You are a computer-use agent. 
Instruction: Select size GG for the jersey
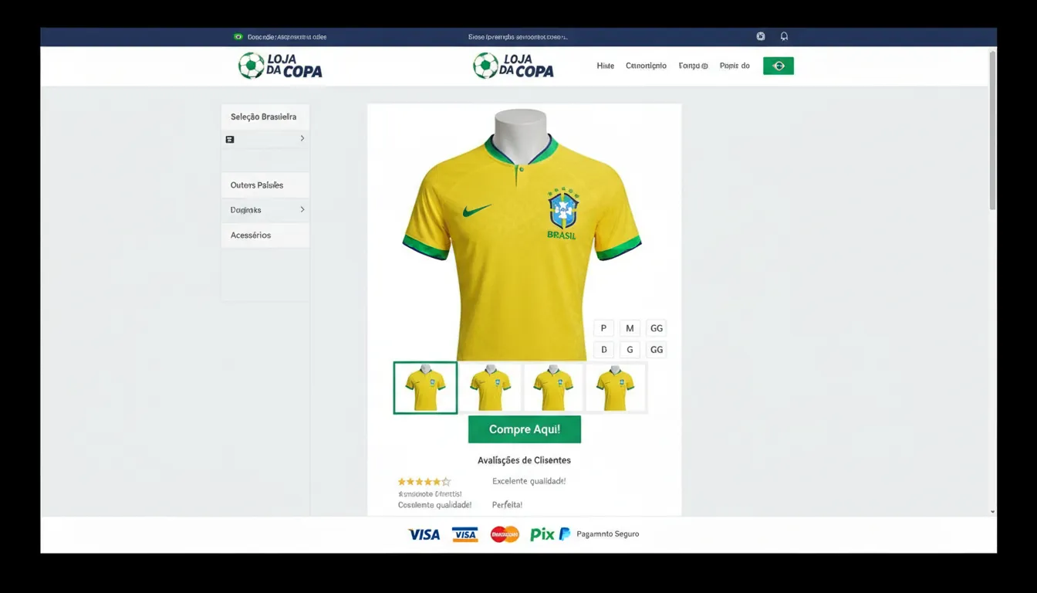point(657,327)
